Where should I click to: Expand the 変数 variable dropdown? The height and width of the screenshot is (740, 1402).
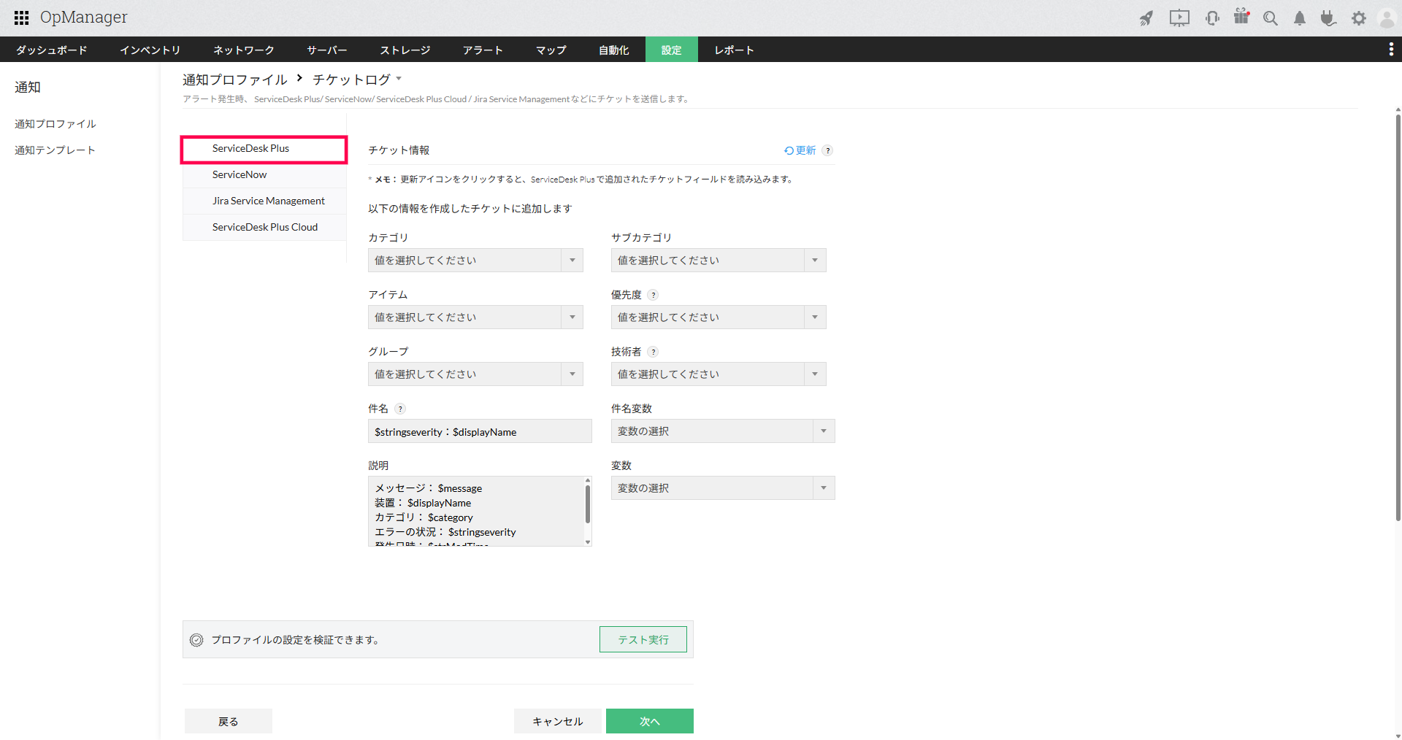tap(723, 488)
